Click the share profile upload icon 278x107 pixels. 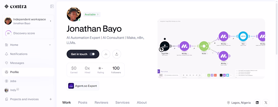117,54
